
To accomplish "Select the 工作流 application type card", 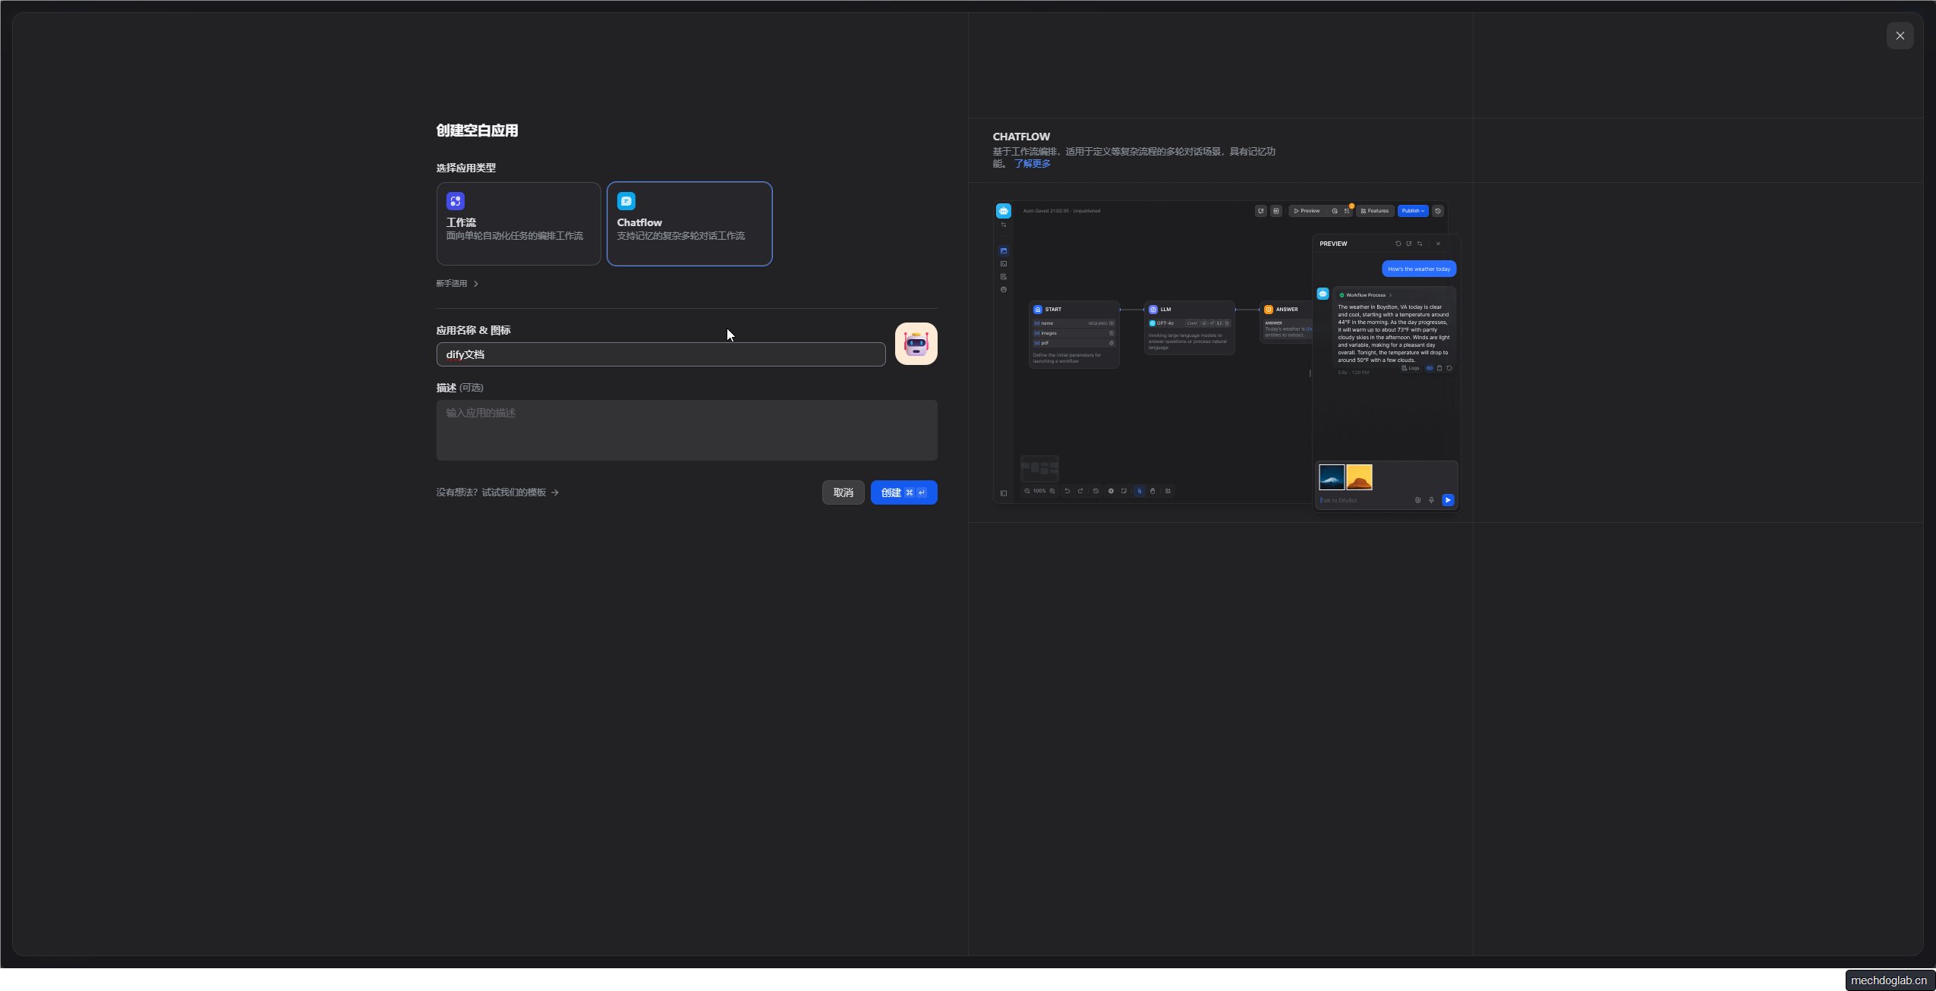I will pos(518,224).
